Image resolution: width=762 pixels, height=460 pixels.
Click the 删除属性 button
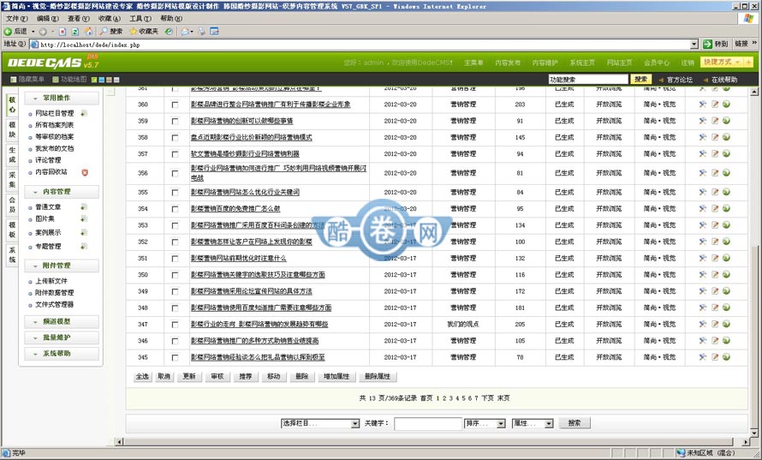coord(377,376)
